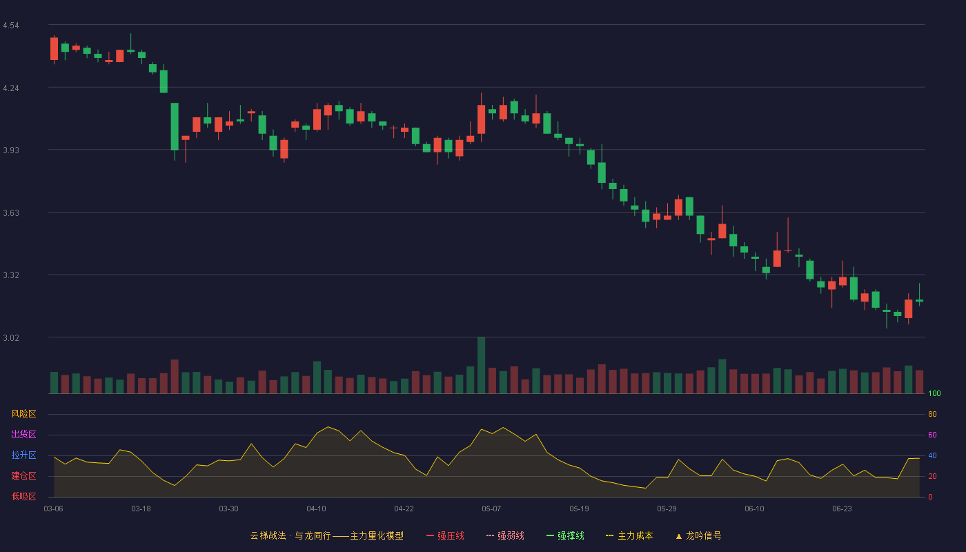The width and height of the screenshot is (966, 552).
Task: Click the 04-10 date label
Action: pyautogui.click(x=316, y=509)
